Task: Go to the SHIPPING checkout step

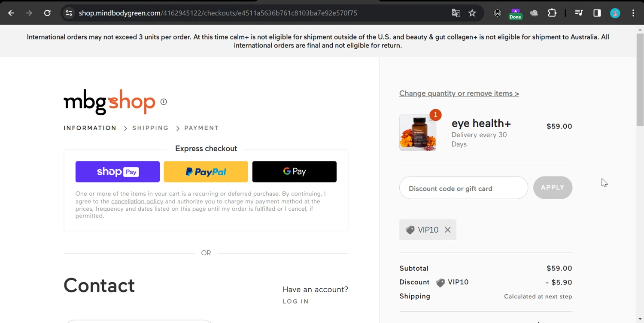Action: coord(150,128)
